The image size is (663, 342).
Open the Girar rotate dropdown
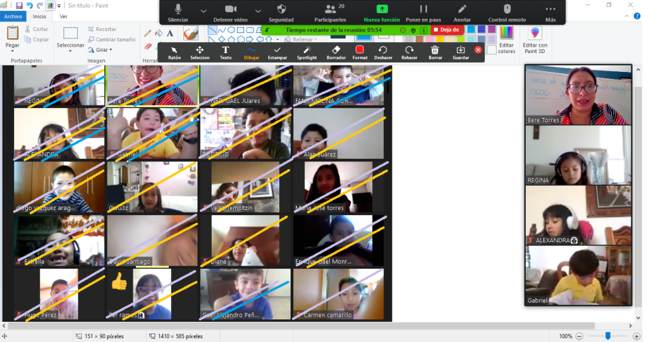pos(104,50)
